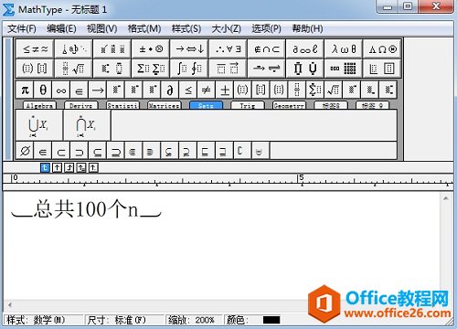The image size is (457, 329).
Task: Insert the less-than-or-equal symbol from small bar
Action: [188, 90]
